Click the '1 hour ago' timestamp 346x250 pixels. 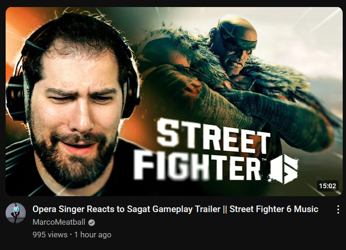coord(93,235)
